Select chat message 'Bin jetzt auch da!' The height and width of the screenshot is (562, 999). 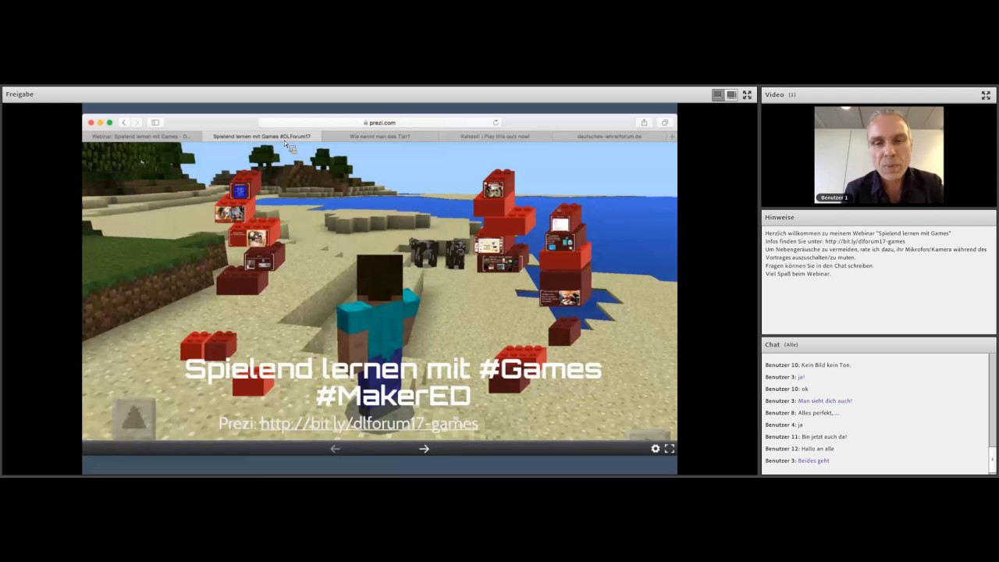(824, 437)
